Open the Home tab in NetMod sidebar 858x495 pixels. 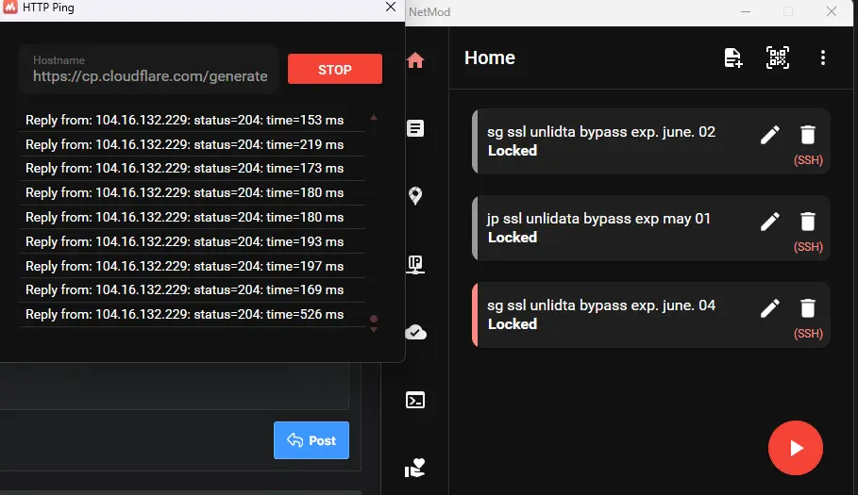click(x=415, y=60)
